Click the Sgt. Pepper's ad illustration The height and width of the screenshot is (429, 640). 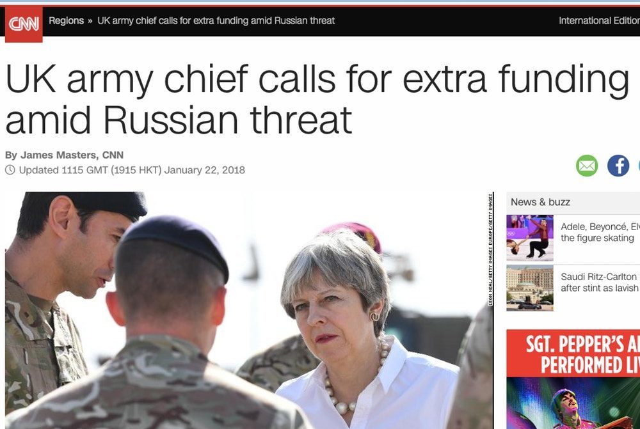tap(573, 403)
